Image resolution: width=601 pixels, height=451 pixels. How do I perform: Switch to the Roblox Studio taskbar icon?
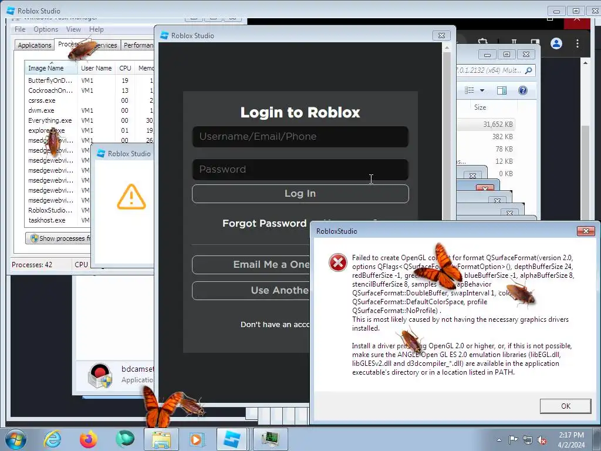pos(232,439)
